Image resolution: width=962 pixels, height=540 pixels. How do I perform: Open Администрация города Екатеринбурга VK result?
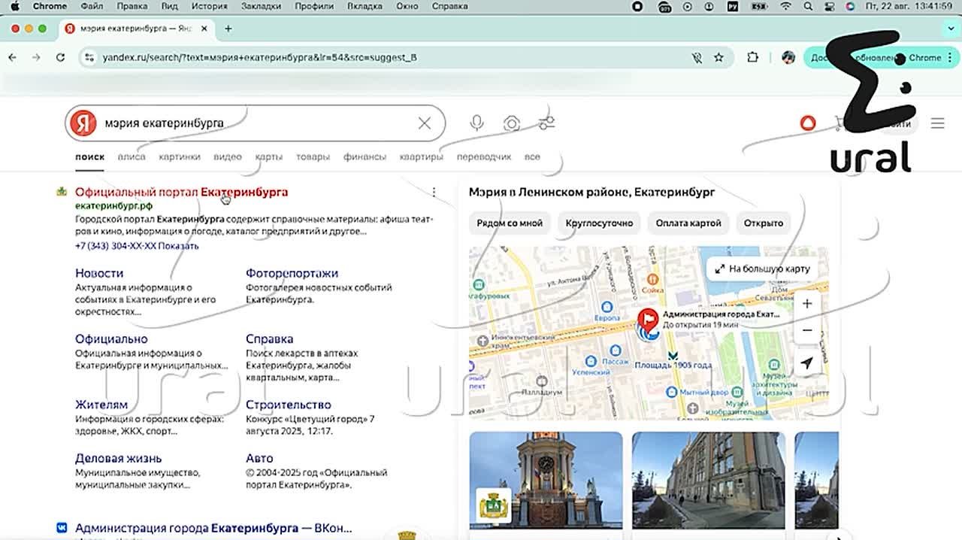click(213, 529)
